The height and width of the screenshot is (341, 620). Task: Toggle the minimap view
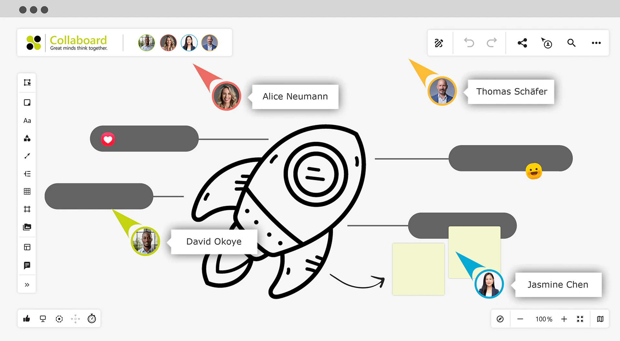coord(600,319)
